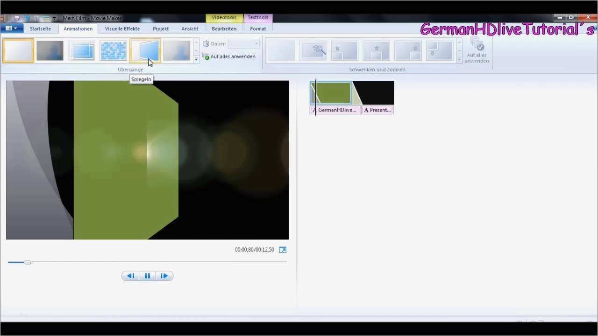Step back to the previous frame

coord(130,276)
